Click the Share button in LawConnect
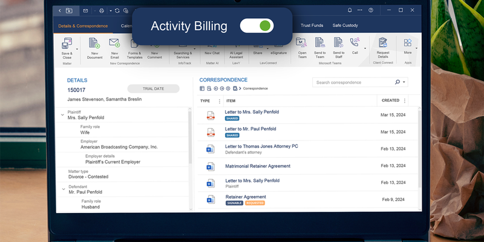This screenshot has width=484, height=242. pyautogui.click(x=258, y=51)
